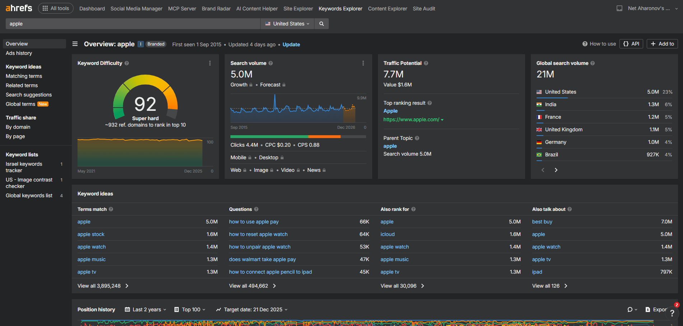683x326 pixels.
Task: Open the Top 100 positions dropdown
Action: 190,309
